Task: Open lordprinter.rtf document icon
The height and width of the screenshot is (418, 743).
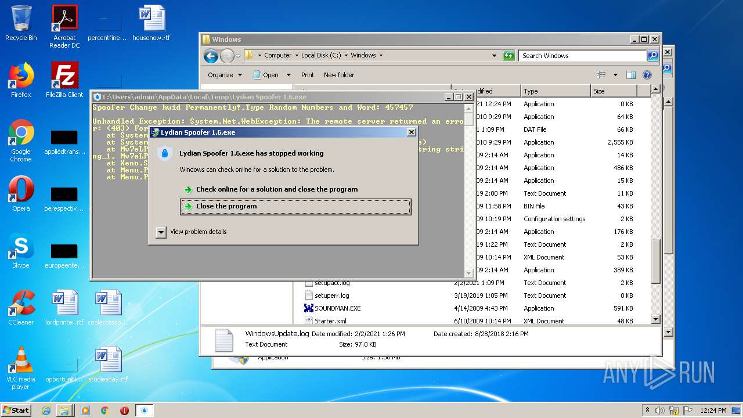Action: 64,308
